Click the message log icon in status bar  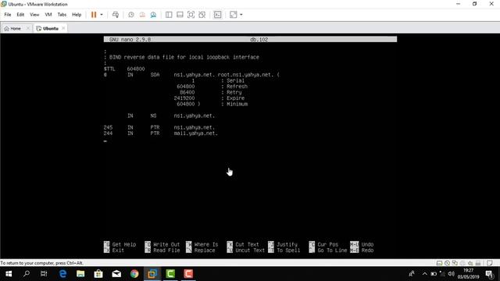490,263
